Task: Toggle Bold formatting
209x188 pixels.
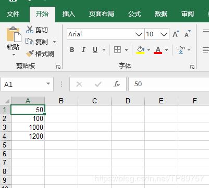Action: pos(72,50)
